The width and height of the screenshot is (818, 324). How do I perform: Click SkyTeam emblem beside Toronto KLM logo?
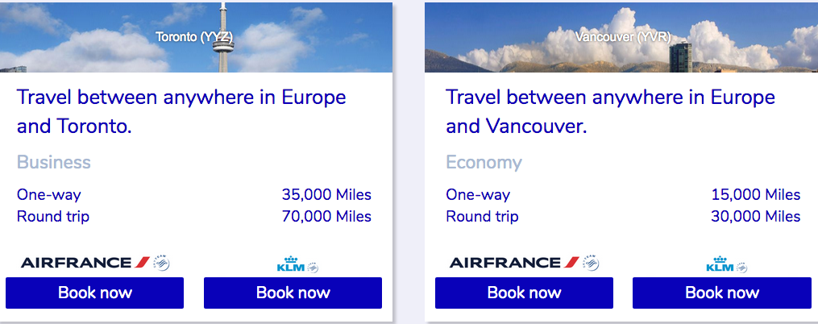point(313,267)
